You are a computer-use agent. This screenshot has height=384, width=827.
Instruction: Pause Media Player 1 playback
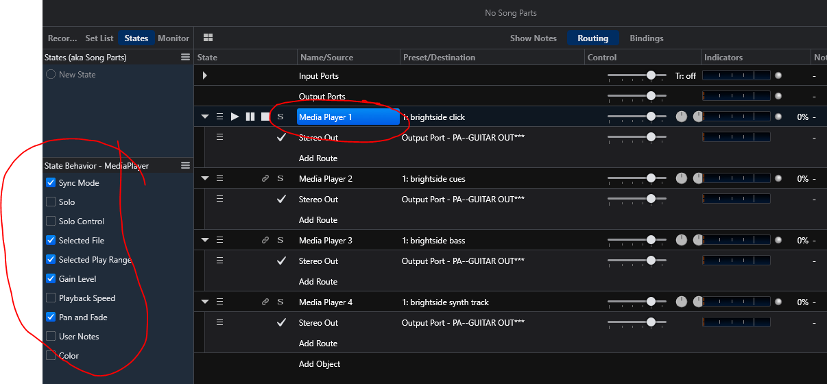pos(250,117)
